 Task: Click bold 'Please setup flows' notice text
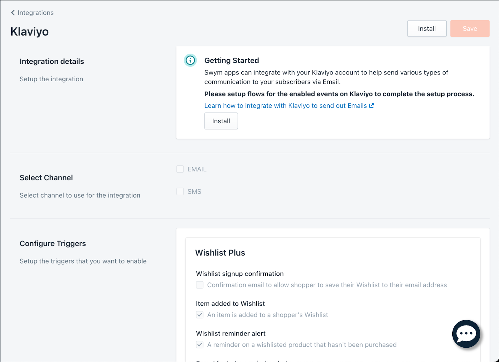(x=339, y=94)
